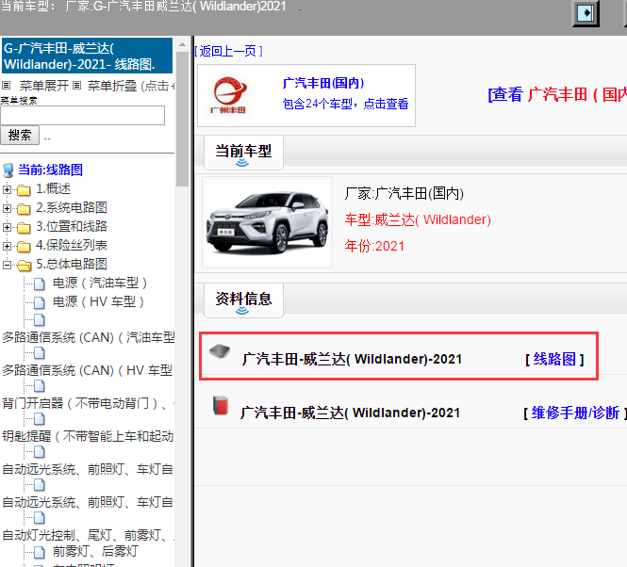Click the page icon of 电源（HV 车型）
The width and height of the screenshot is (627, 567).
[x=40, y=302]
